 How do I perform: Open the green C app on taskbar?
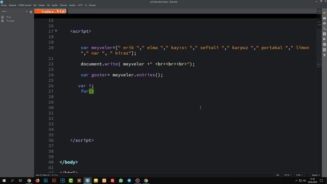(x=71, y=180)
